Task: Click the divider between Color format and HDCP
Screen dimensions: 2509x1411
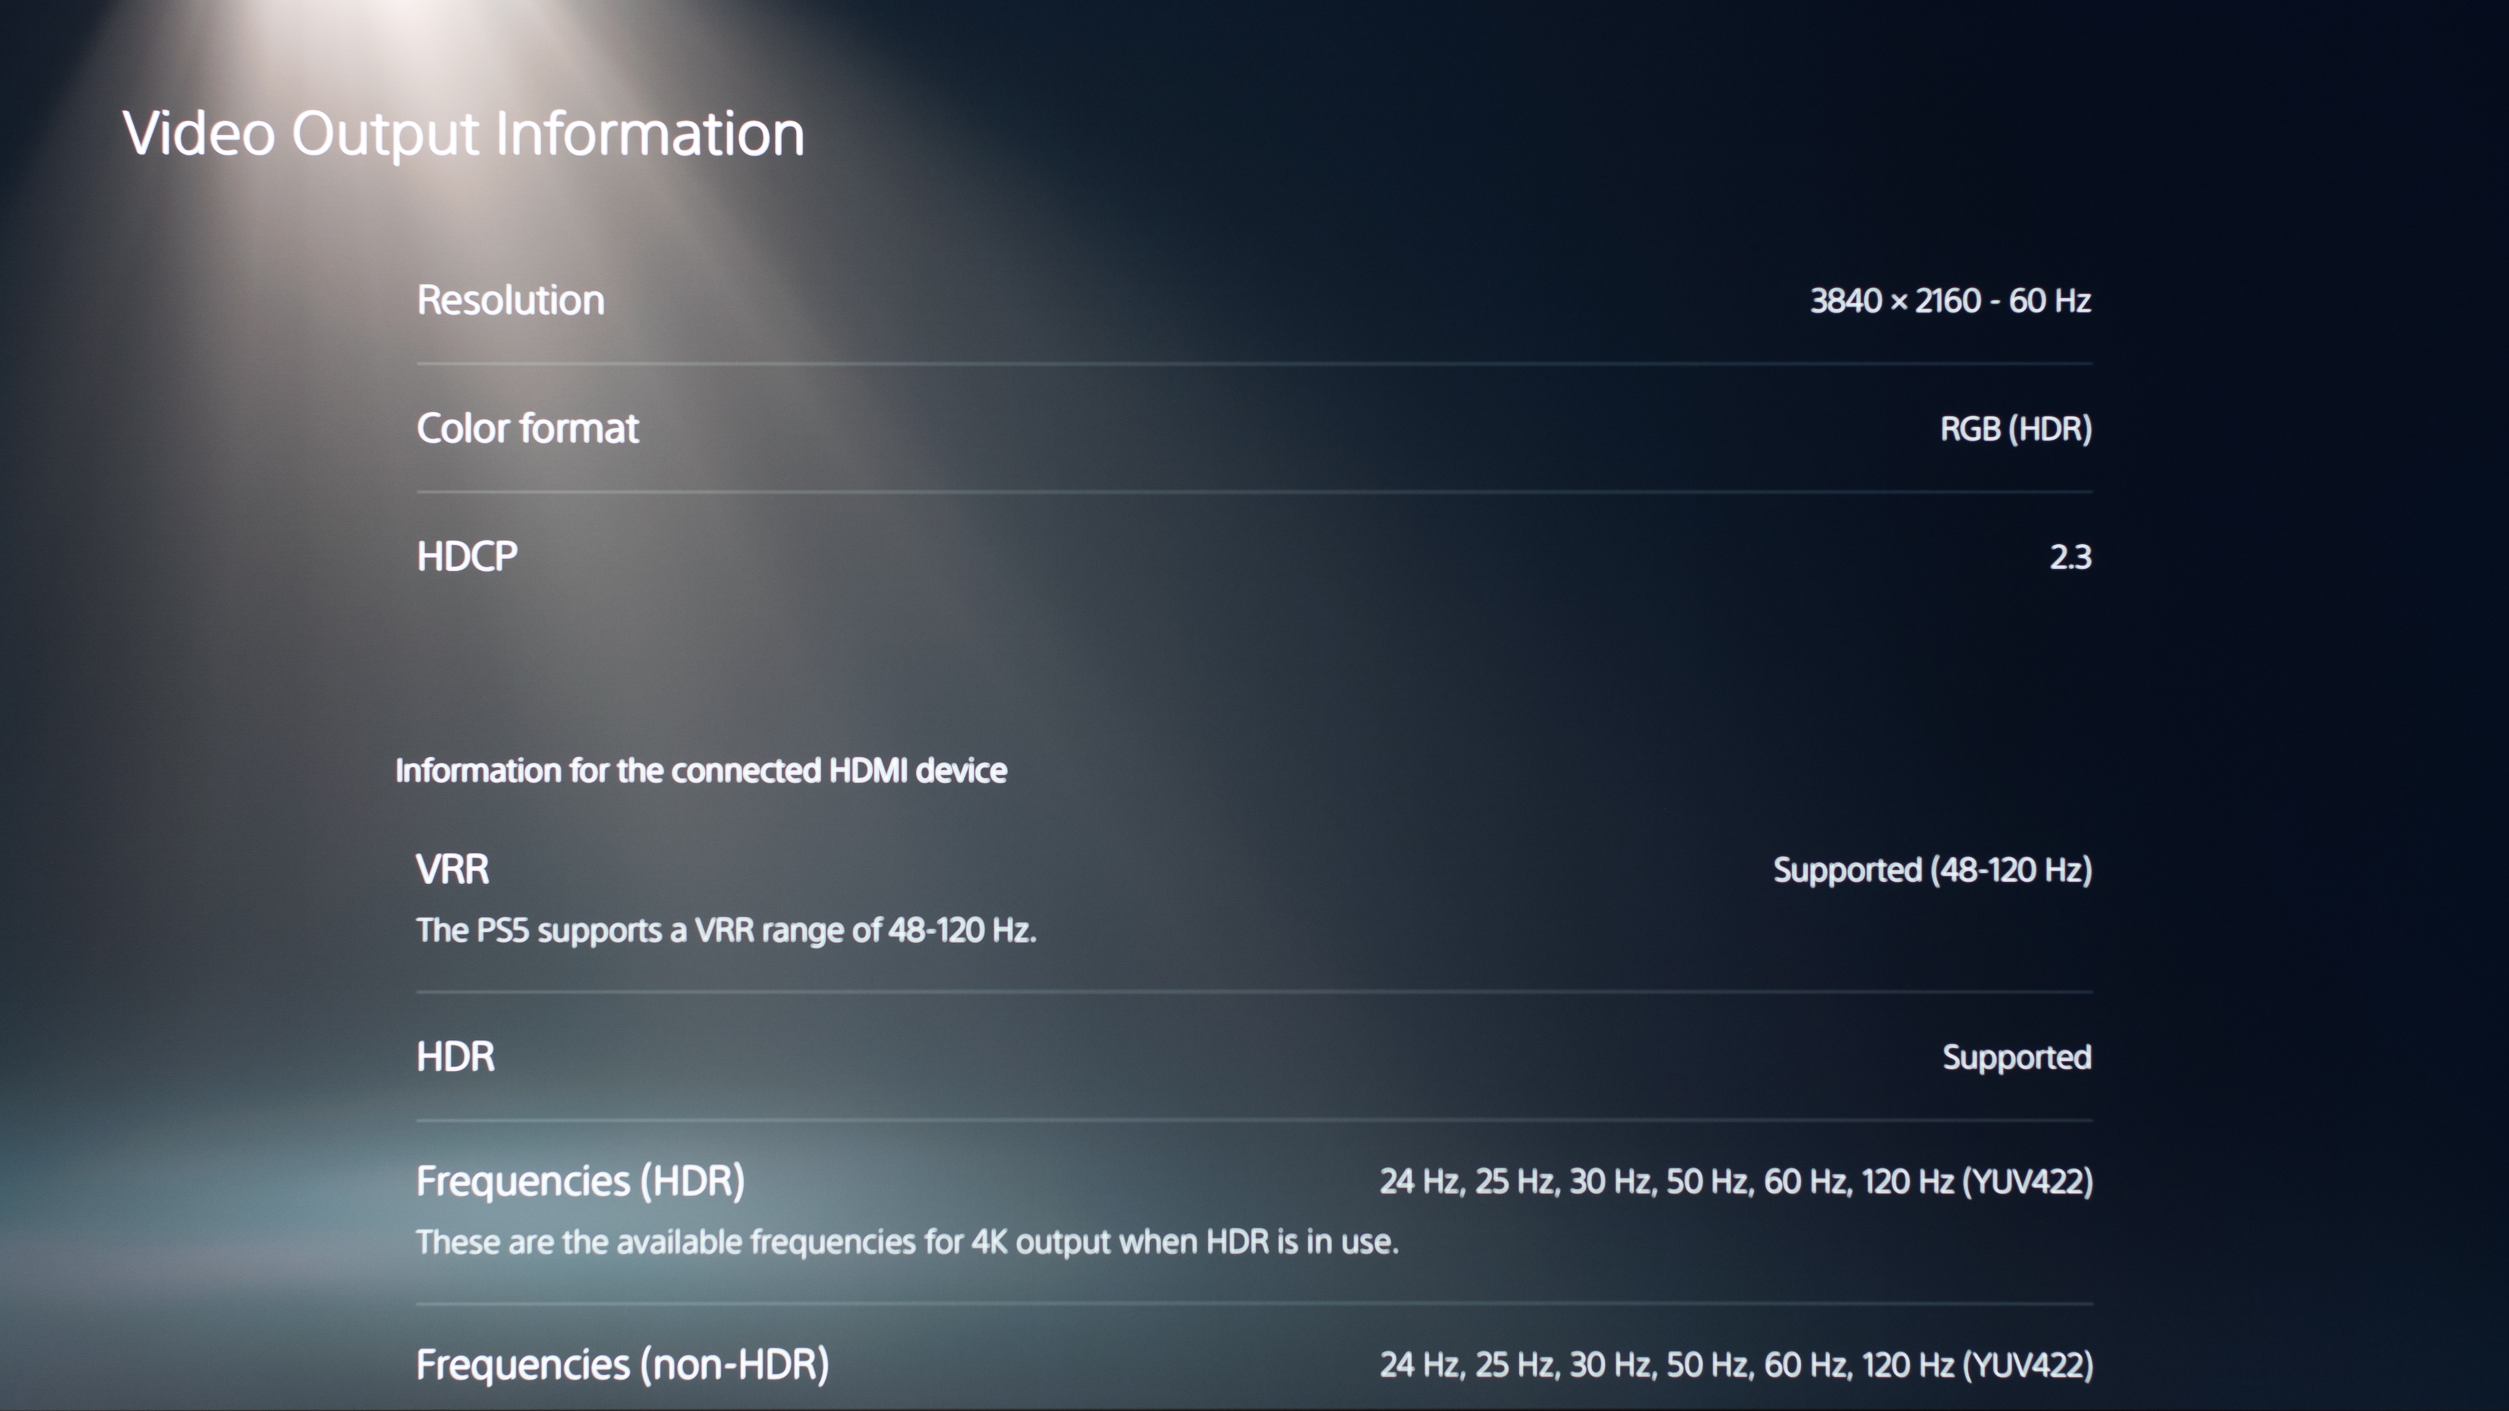Action: click(x=1254, y=493)
